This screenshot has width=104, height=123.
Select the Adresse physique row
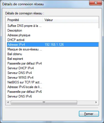click(53, 35)
